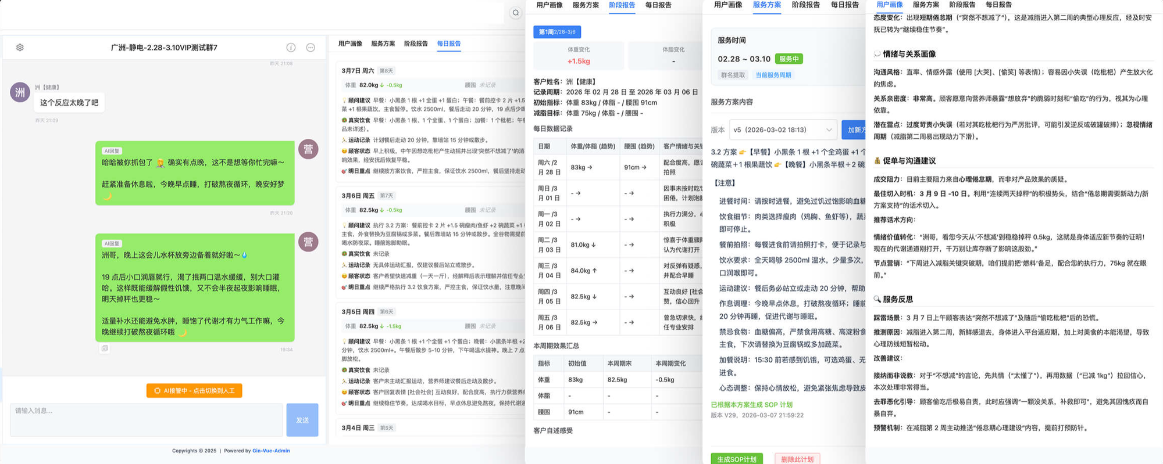Viewport: 1163px width, 464px height.
Task: Send the chat message with 发送
Action: [x=302, y=420]
